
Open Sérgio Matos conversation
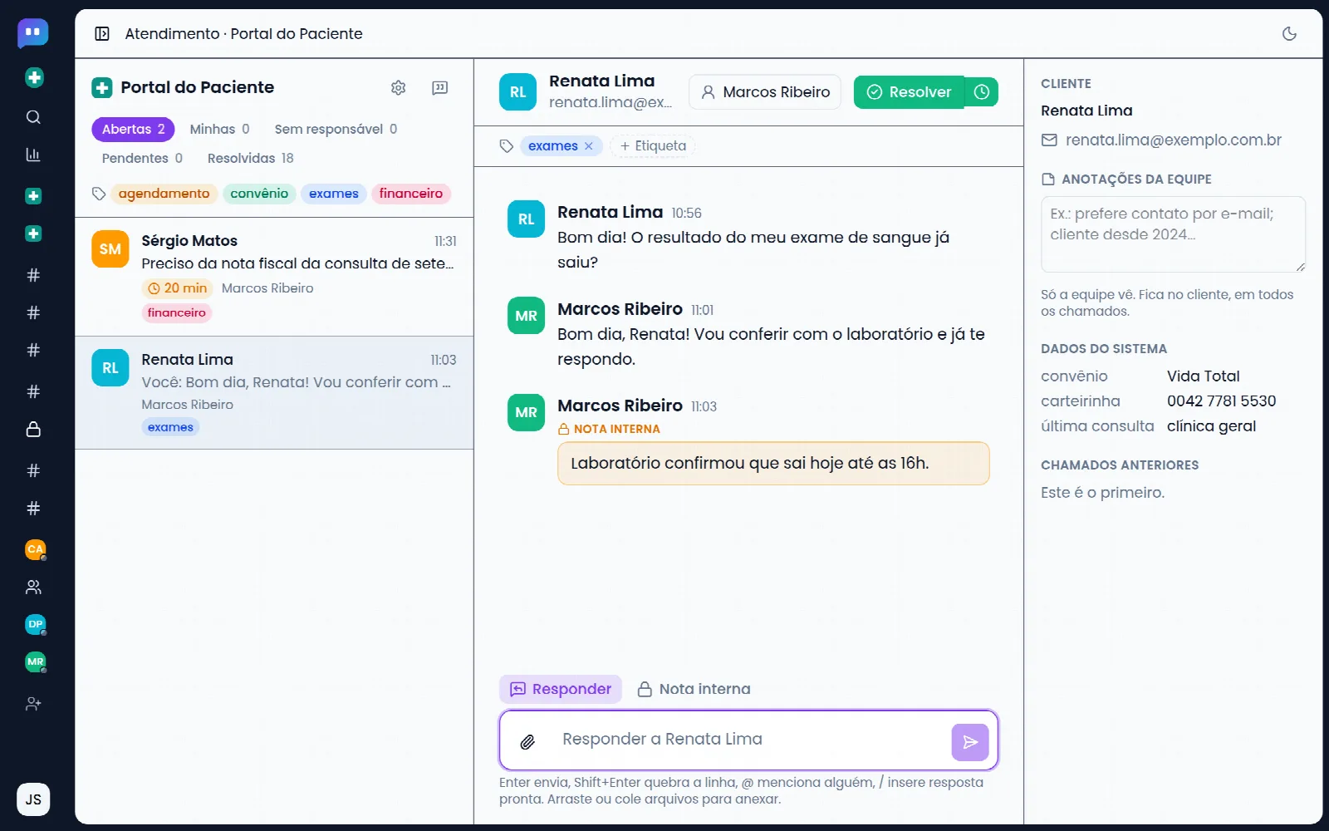pyautogui.click(x=274, y=277)
